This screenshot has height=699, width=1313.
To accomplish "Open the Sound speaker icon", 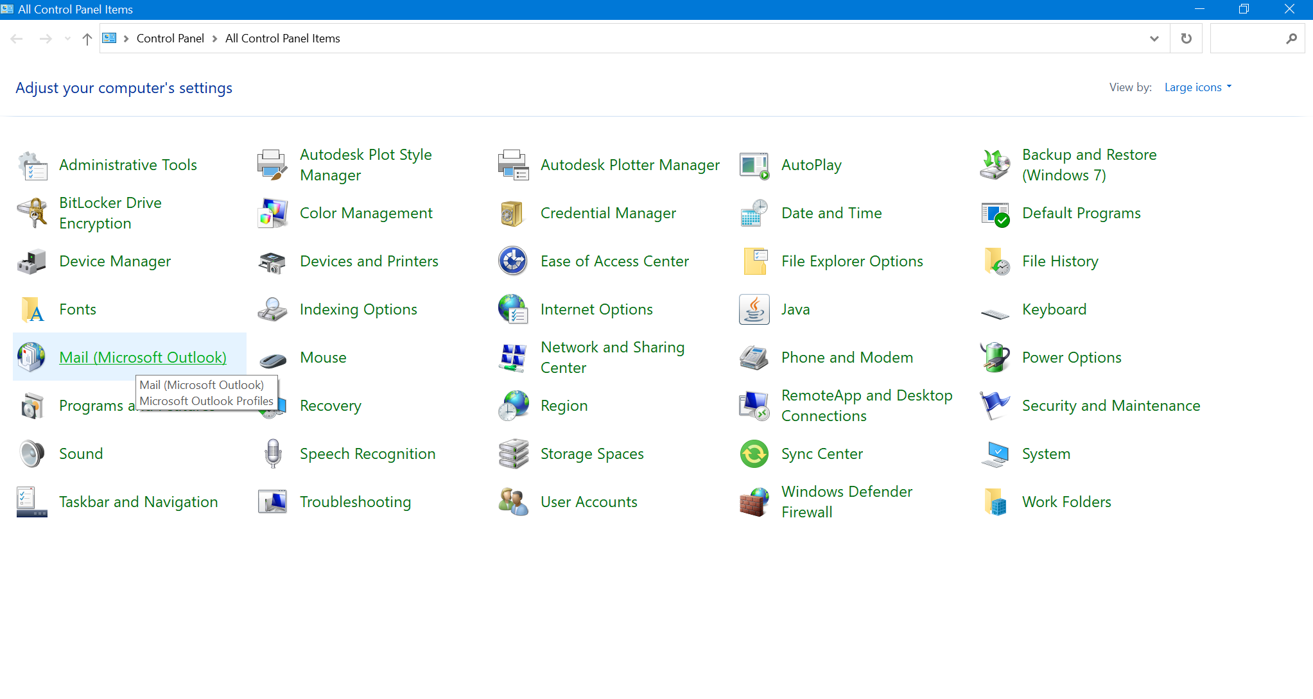I will coord(32,454).
